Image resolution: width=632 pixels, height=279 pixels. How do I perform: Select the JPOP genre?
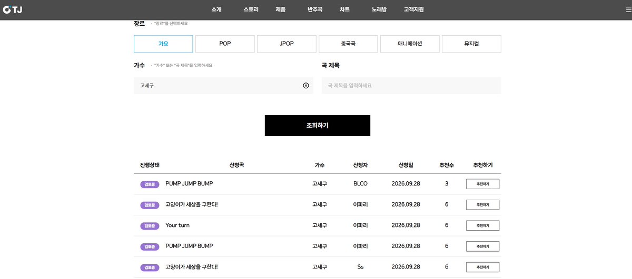point(287,44)
